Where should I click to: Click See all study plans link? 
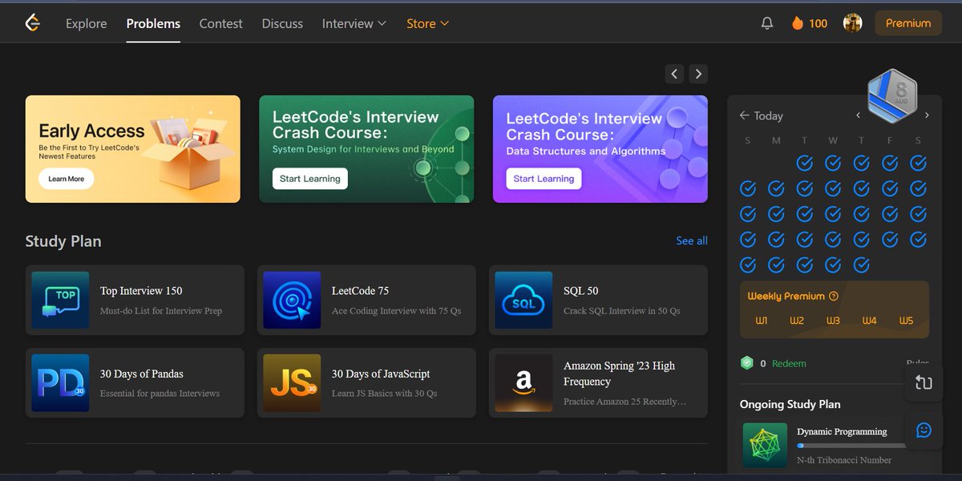click(691, 240)
